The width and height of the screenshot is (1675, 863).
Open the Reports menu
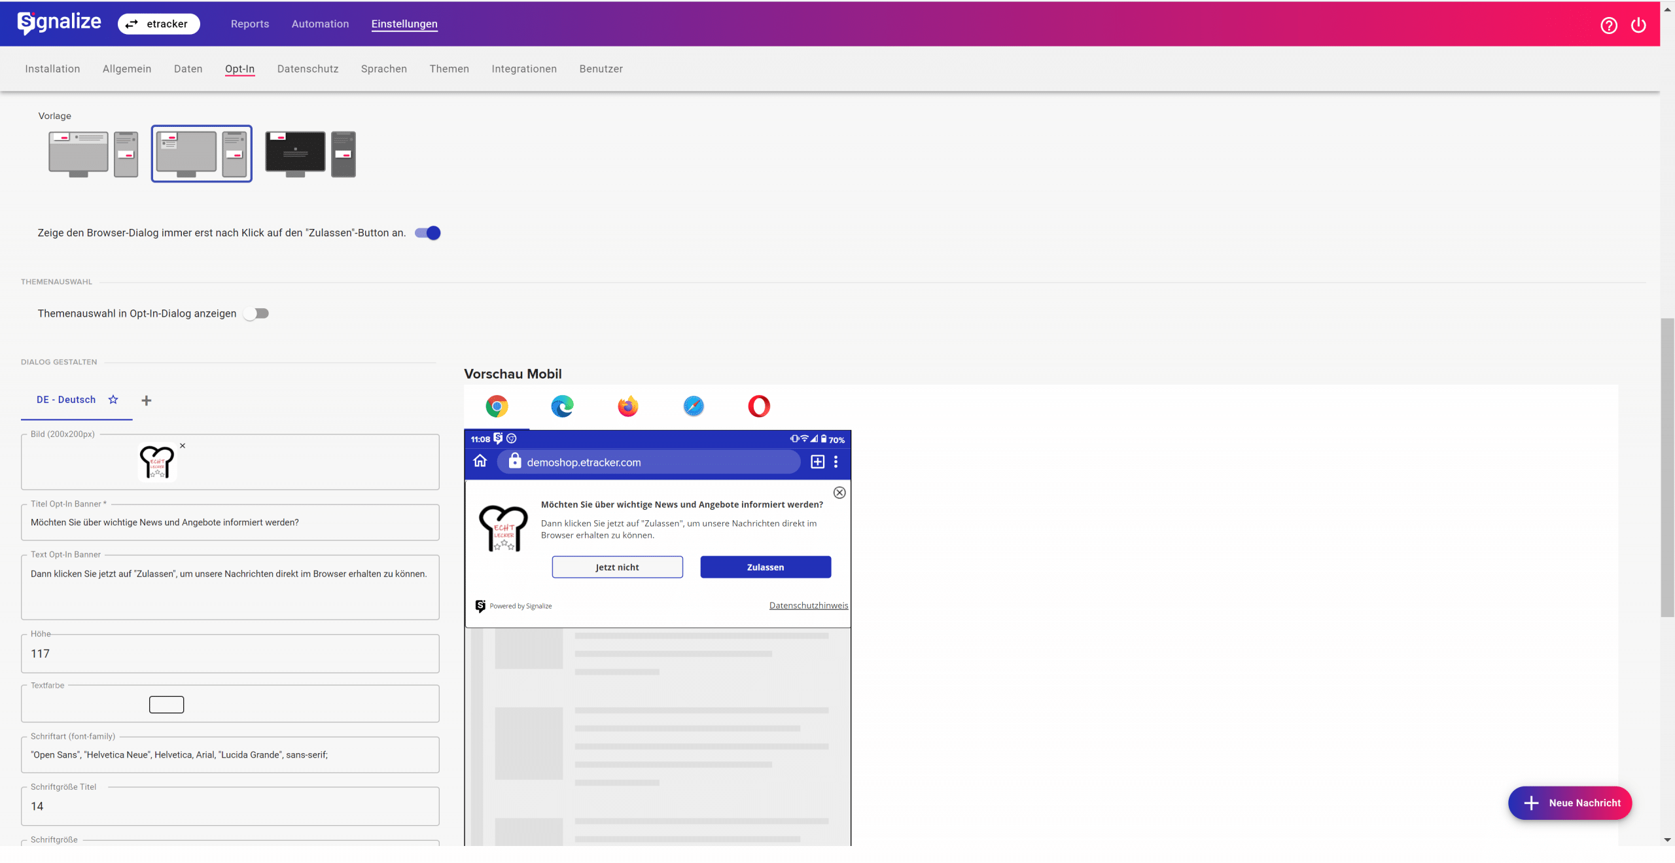point(250,24)
